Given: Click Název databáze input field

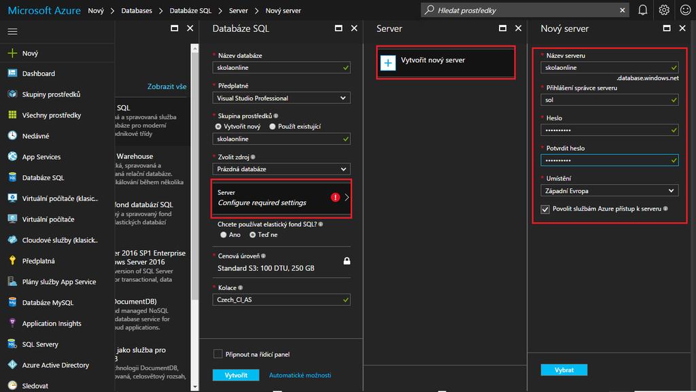Looking at the screenshot, I should pos(281,67).
